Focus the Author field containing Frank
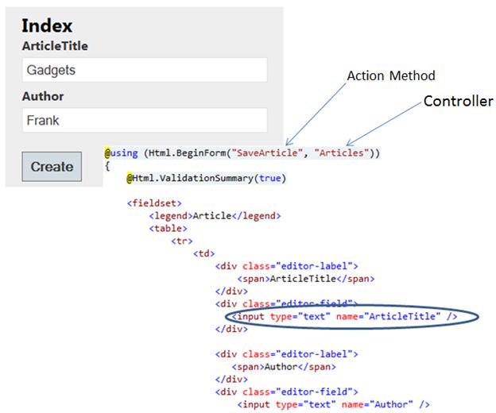 [x=144, y=121]
